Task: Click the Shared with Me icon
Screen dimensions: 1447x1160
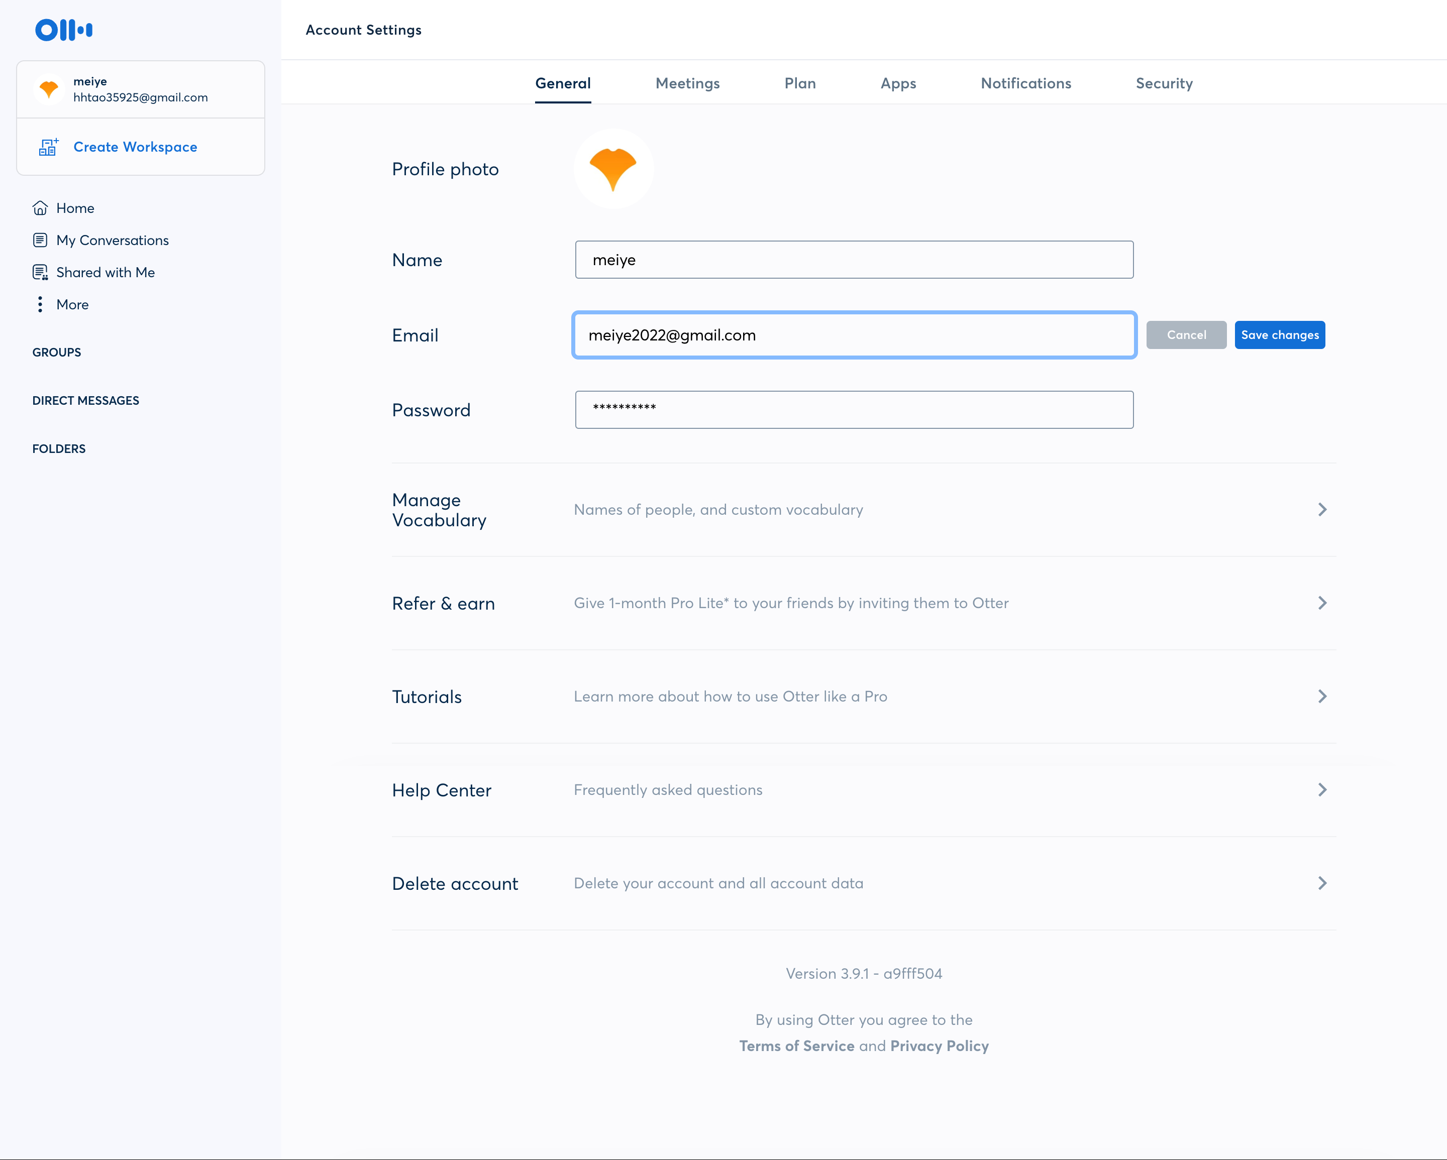Action: (x=40, y=272)
